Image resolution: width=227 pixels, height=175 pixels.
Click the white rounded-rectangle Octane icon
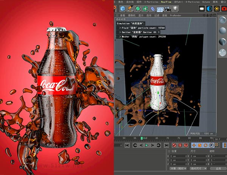coord(202,9)
